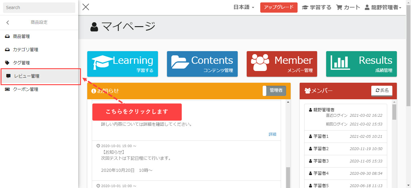
Task: Open the Member management tile
Action: [282, 64]
